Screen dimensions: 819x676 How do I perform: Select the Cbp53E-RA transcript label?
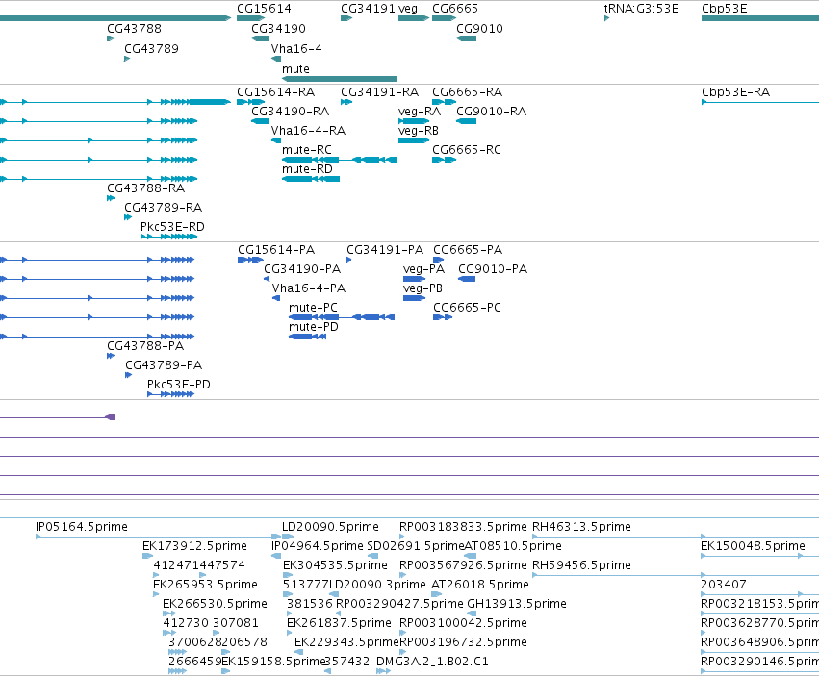tap(735, 92)
